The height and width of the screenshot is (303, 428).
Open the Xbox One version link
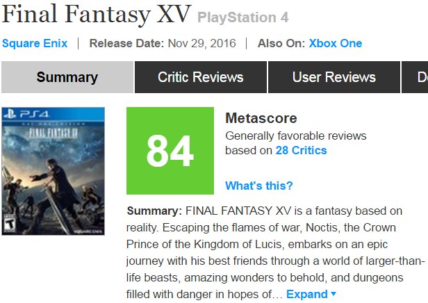tap(336, 43)
